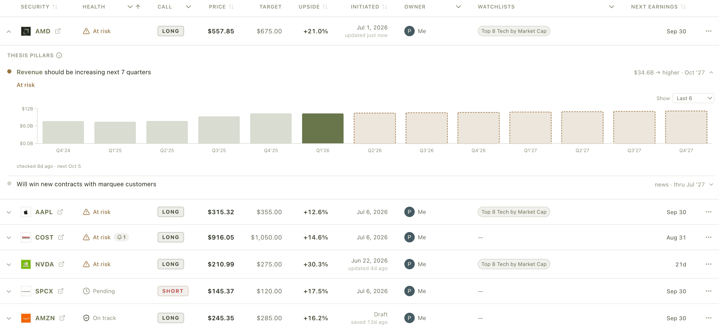Click the Health ascending sort arrow
Screen dimensions: 719x328
coord(138,7)
